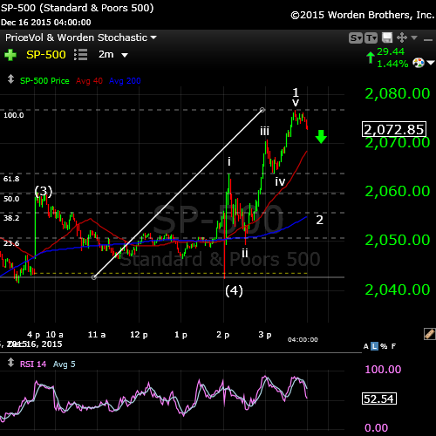Click the 1.44% percent change value

pos(392,64)
